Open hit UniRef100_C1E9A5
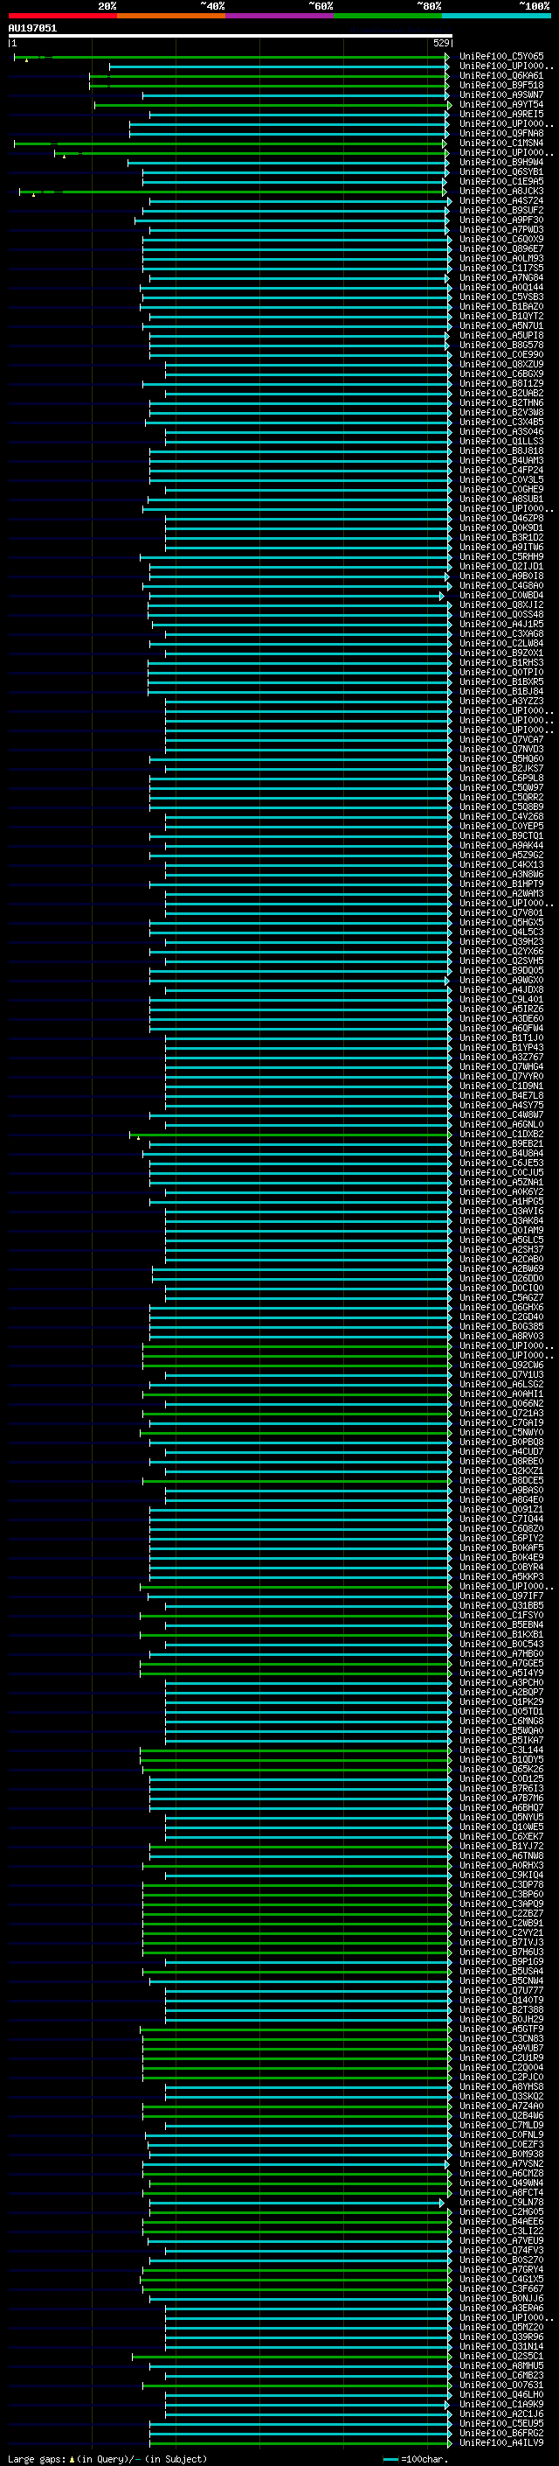 pos(501,182)
